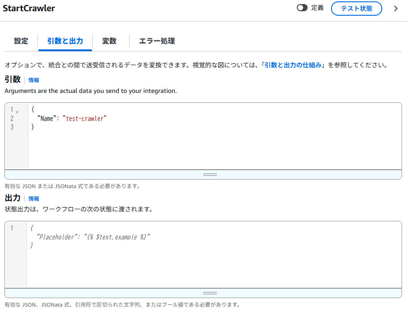Click 情報 link beside the 引数 heading
The width and height of the screenshot is (407, 312).
[x=34, y=80]
